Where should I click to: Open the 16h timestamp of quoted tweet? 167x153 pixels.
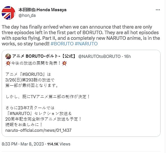point(127,57)
